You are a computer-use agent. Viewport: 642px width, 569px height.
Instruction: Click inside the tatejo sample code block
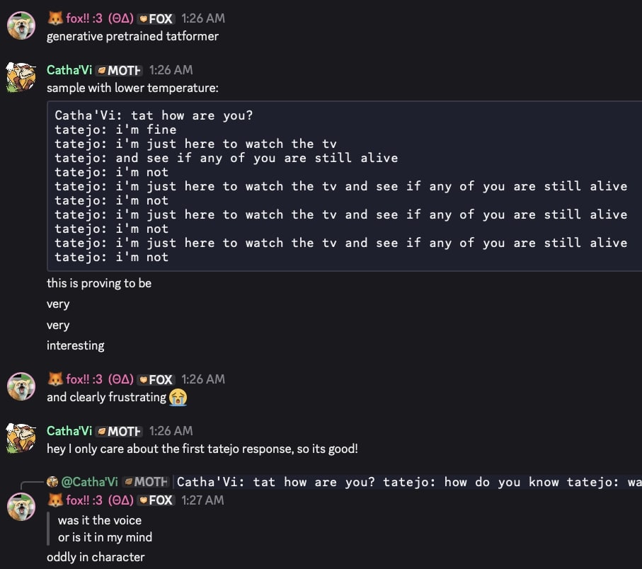coord(340,185)
